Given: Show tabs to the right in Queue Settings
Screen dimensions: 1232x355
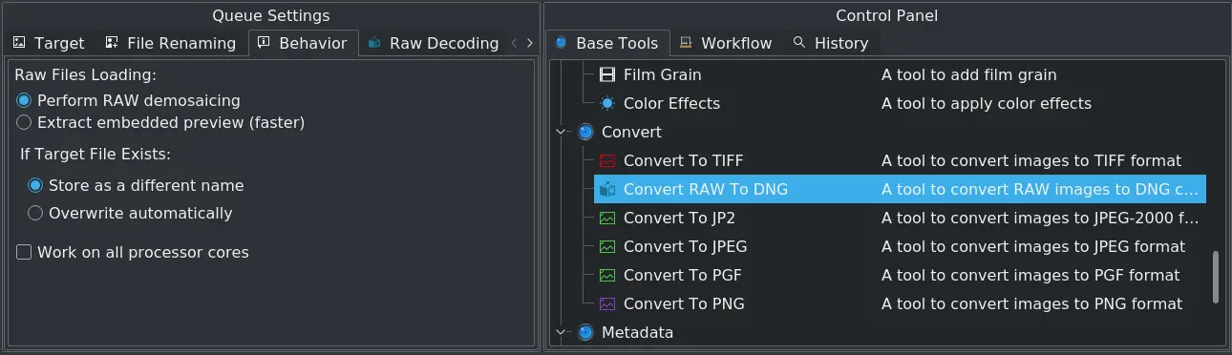Looking at the screenshot, I should (x=529, y=43).
